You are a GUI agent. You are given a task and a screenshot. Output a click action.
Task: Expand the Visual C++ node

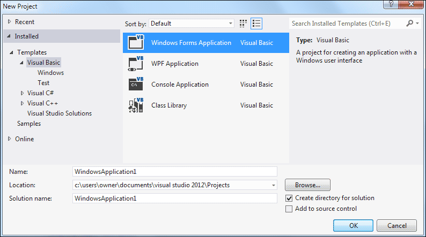point(22,103)
